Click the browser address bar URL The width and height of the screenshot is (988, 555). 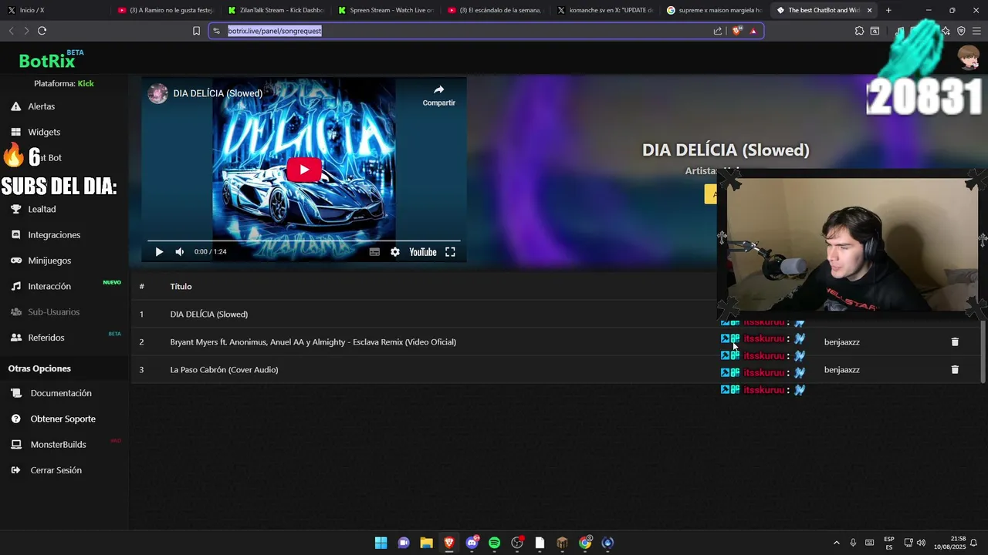[275, 31]
